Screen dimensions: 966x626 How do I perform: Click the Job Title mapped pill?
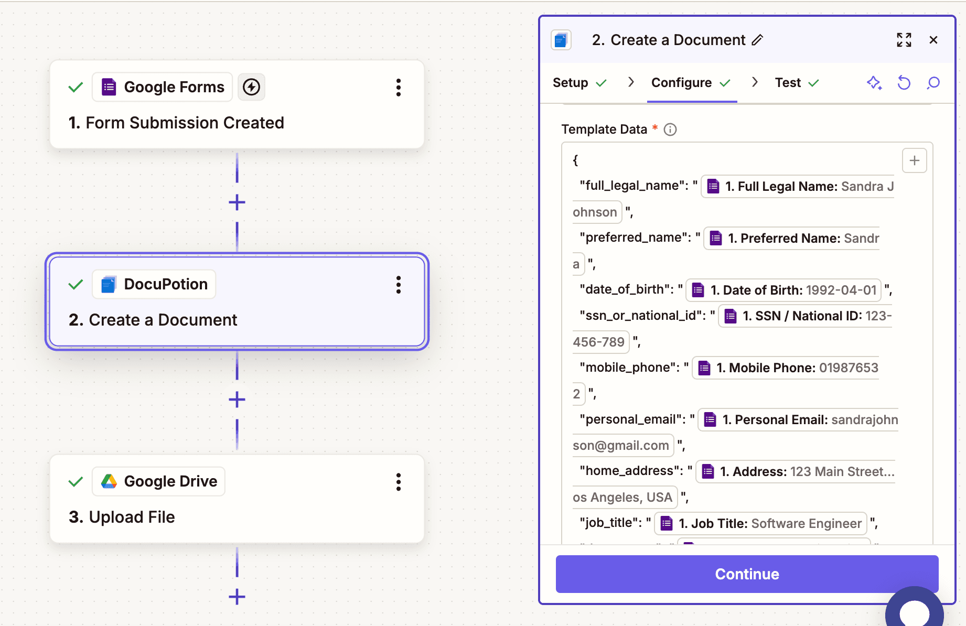coord(761,524)
